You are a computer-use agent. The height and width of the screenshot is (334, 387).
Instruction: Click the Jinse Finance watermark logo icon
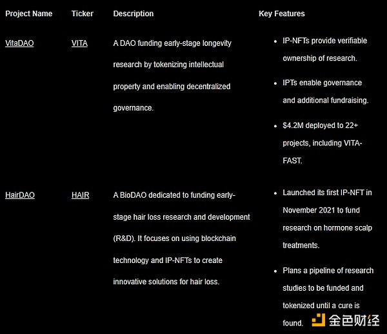click(x=318, y=320)
